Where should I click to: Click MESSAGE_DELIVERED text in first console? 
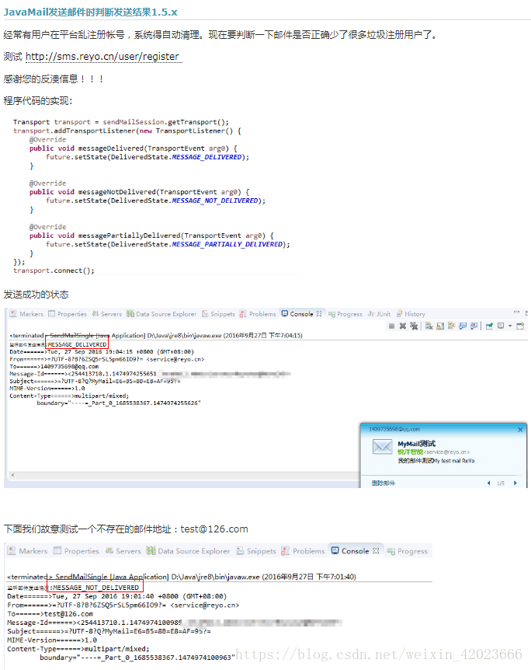click(x=77, y=344)
